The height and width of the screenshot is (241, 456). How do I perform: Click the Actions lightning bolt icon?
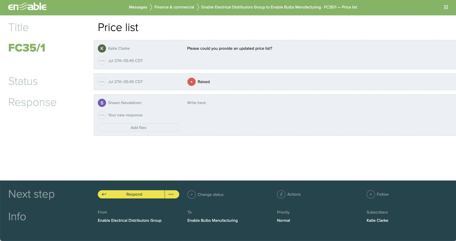[281, 194]
